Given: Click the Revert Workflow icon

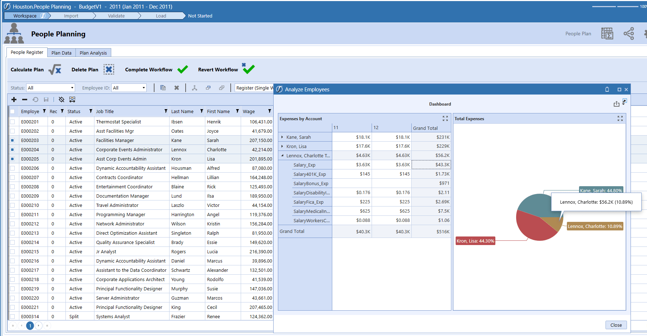Looking at the screenshot, I should click(248, 68).
